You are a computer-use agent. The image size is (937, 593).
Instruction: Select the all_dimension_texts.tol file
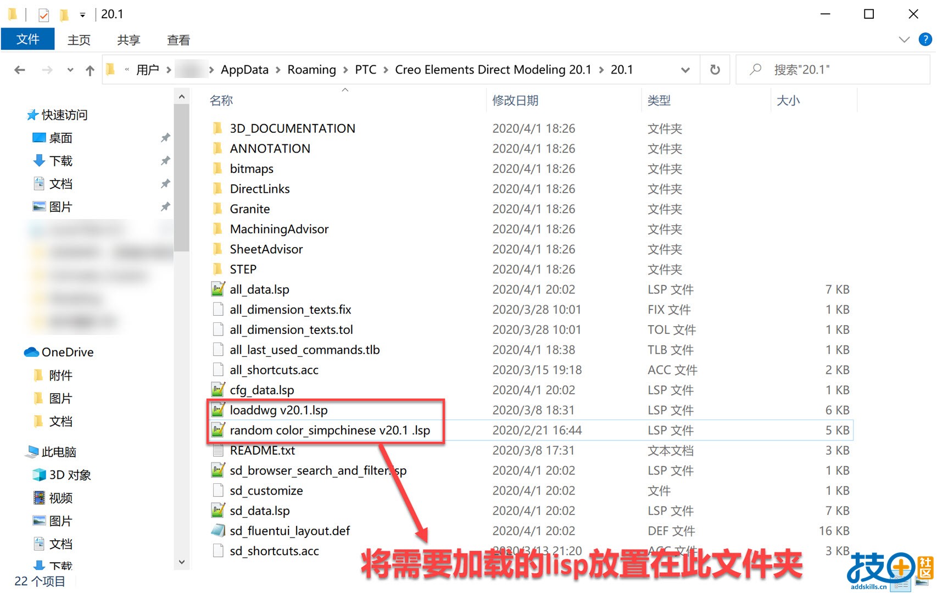291,329
